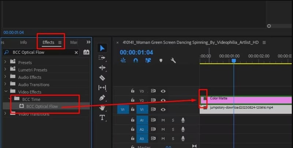Toggle lock on track A1

tap(133, 120)
